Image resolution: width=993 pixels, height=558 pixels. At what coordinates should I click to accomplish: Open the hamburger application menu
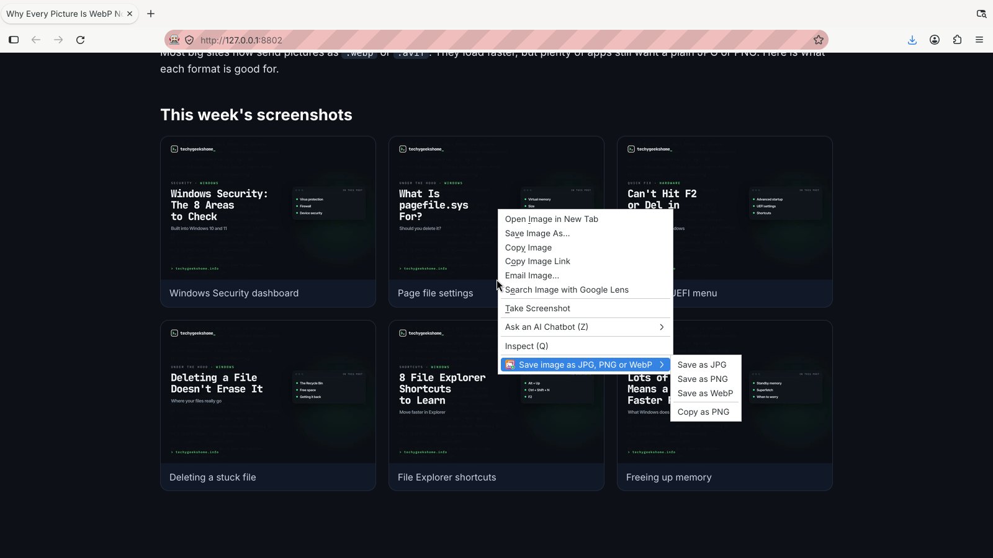(x=979, y=40)
